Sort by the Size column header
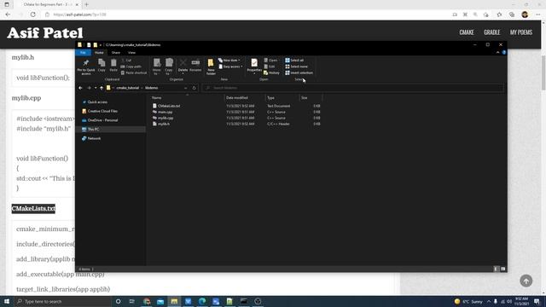 [311, 98]
